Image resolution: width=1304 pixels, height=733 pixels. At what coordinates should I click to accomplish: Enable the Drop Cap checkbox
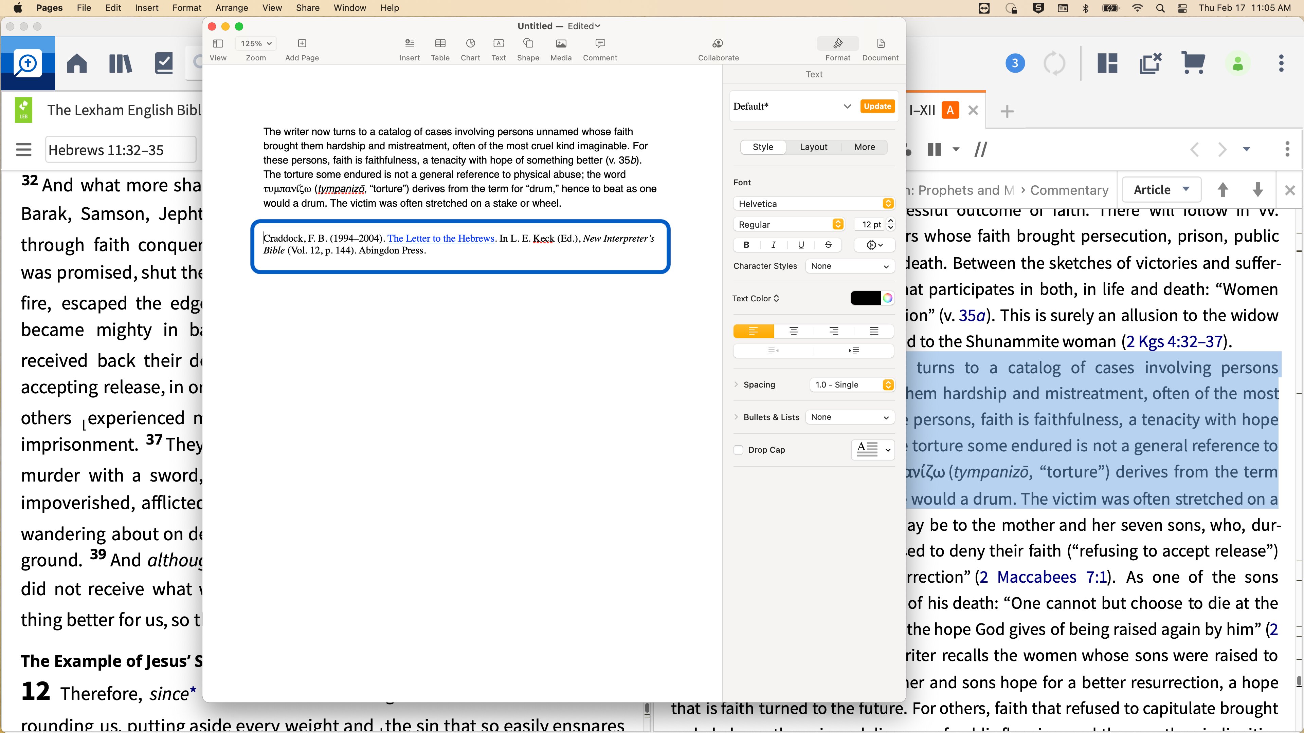[738, 450]
